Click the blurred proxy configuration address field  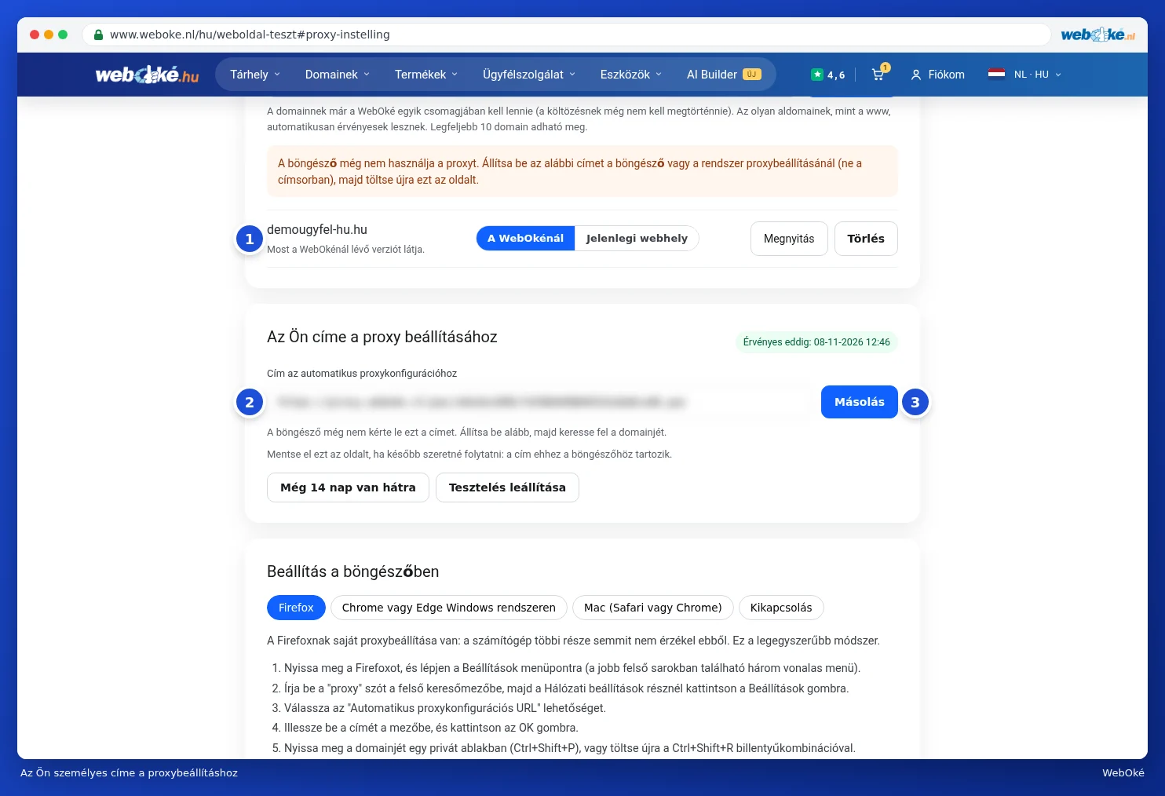tap(541, 402)
